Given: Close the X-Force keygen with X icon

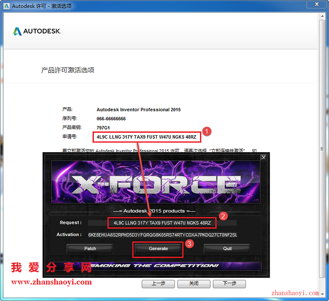Looking at the screenshot, I should (264, 157).
